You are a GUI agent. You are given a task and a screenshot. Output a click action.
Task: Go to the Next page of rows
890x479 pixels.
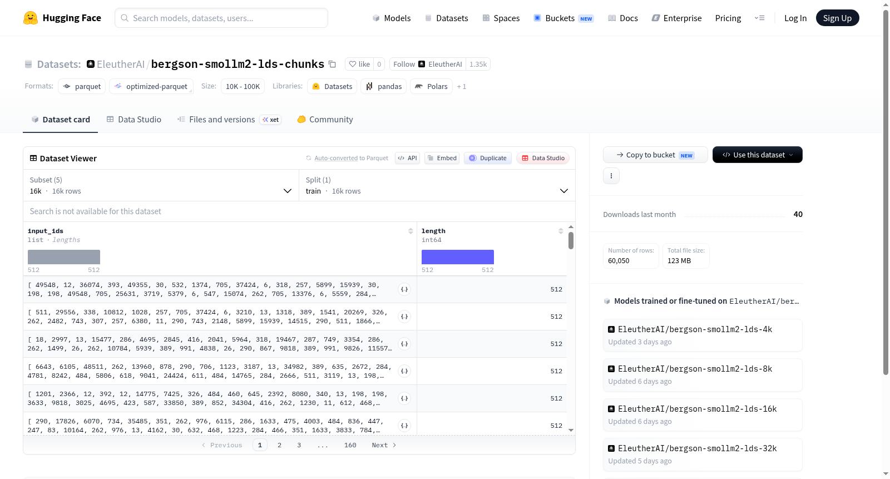[x=384, y=445]
